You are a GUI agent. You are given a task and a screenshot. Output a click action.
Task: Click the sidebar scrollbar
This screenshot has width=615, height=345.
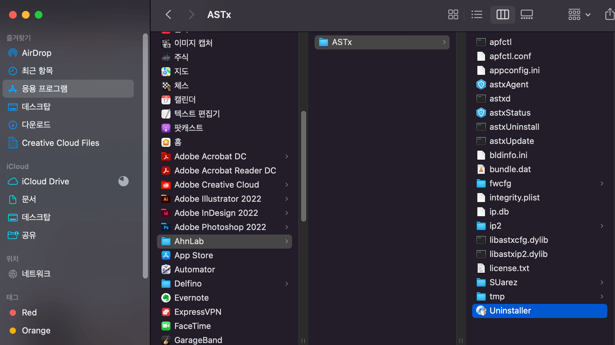click(145, 156)
